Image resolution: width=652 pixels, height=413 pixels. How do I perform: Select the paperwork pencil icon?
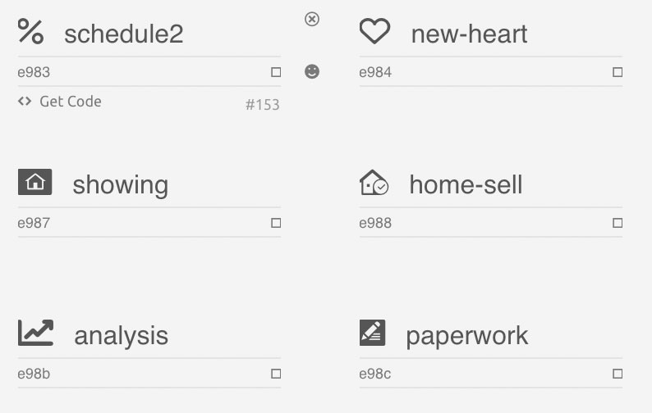(x=372, y=333)
